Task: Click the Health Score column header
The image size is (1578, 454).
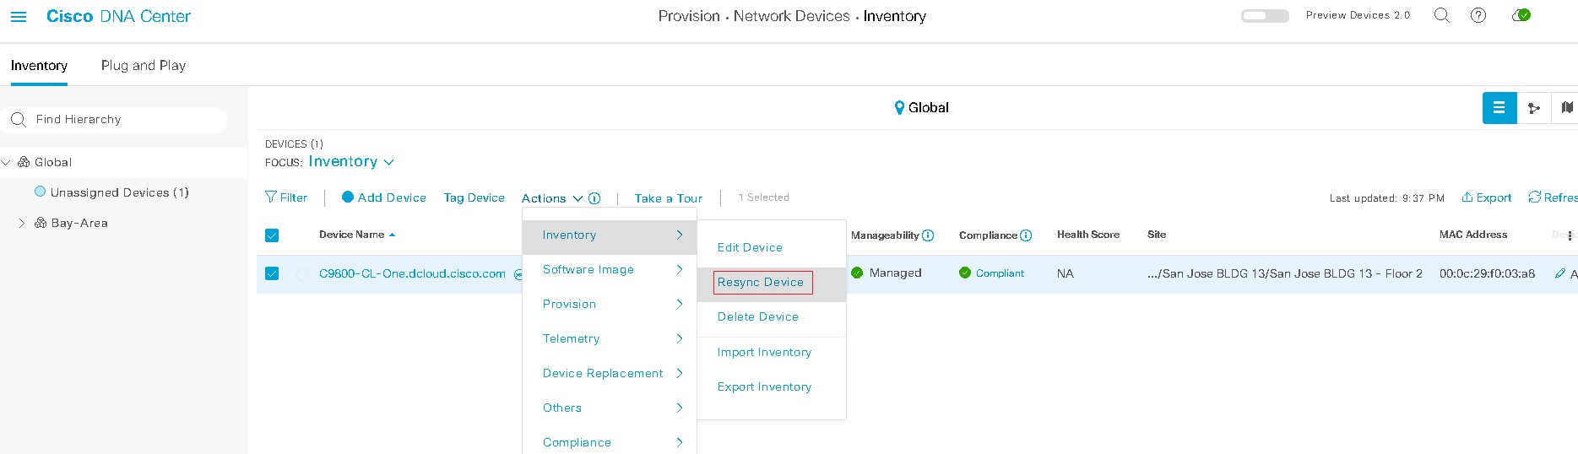Action: click(x=1088, y=235)
